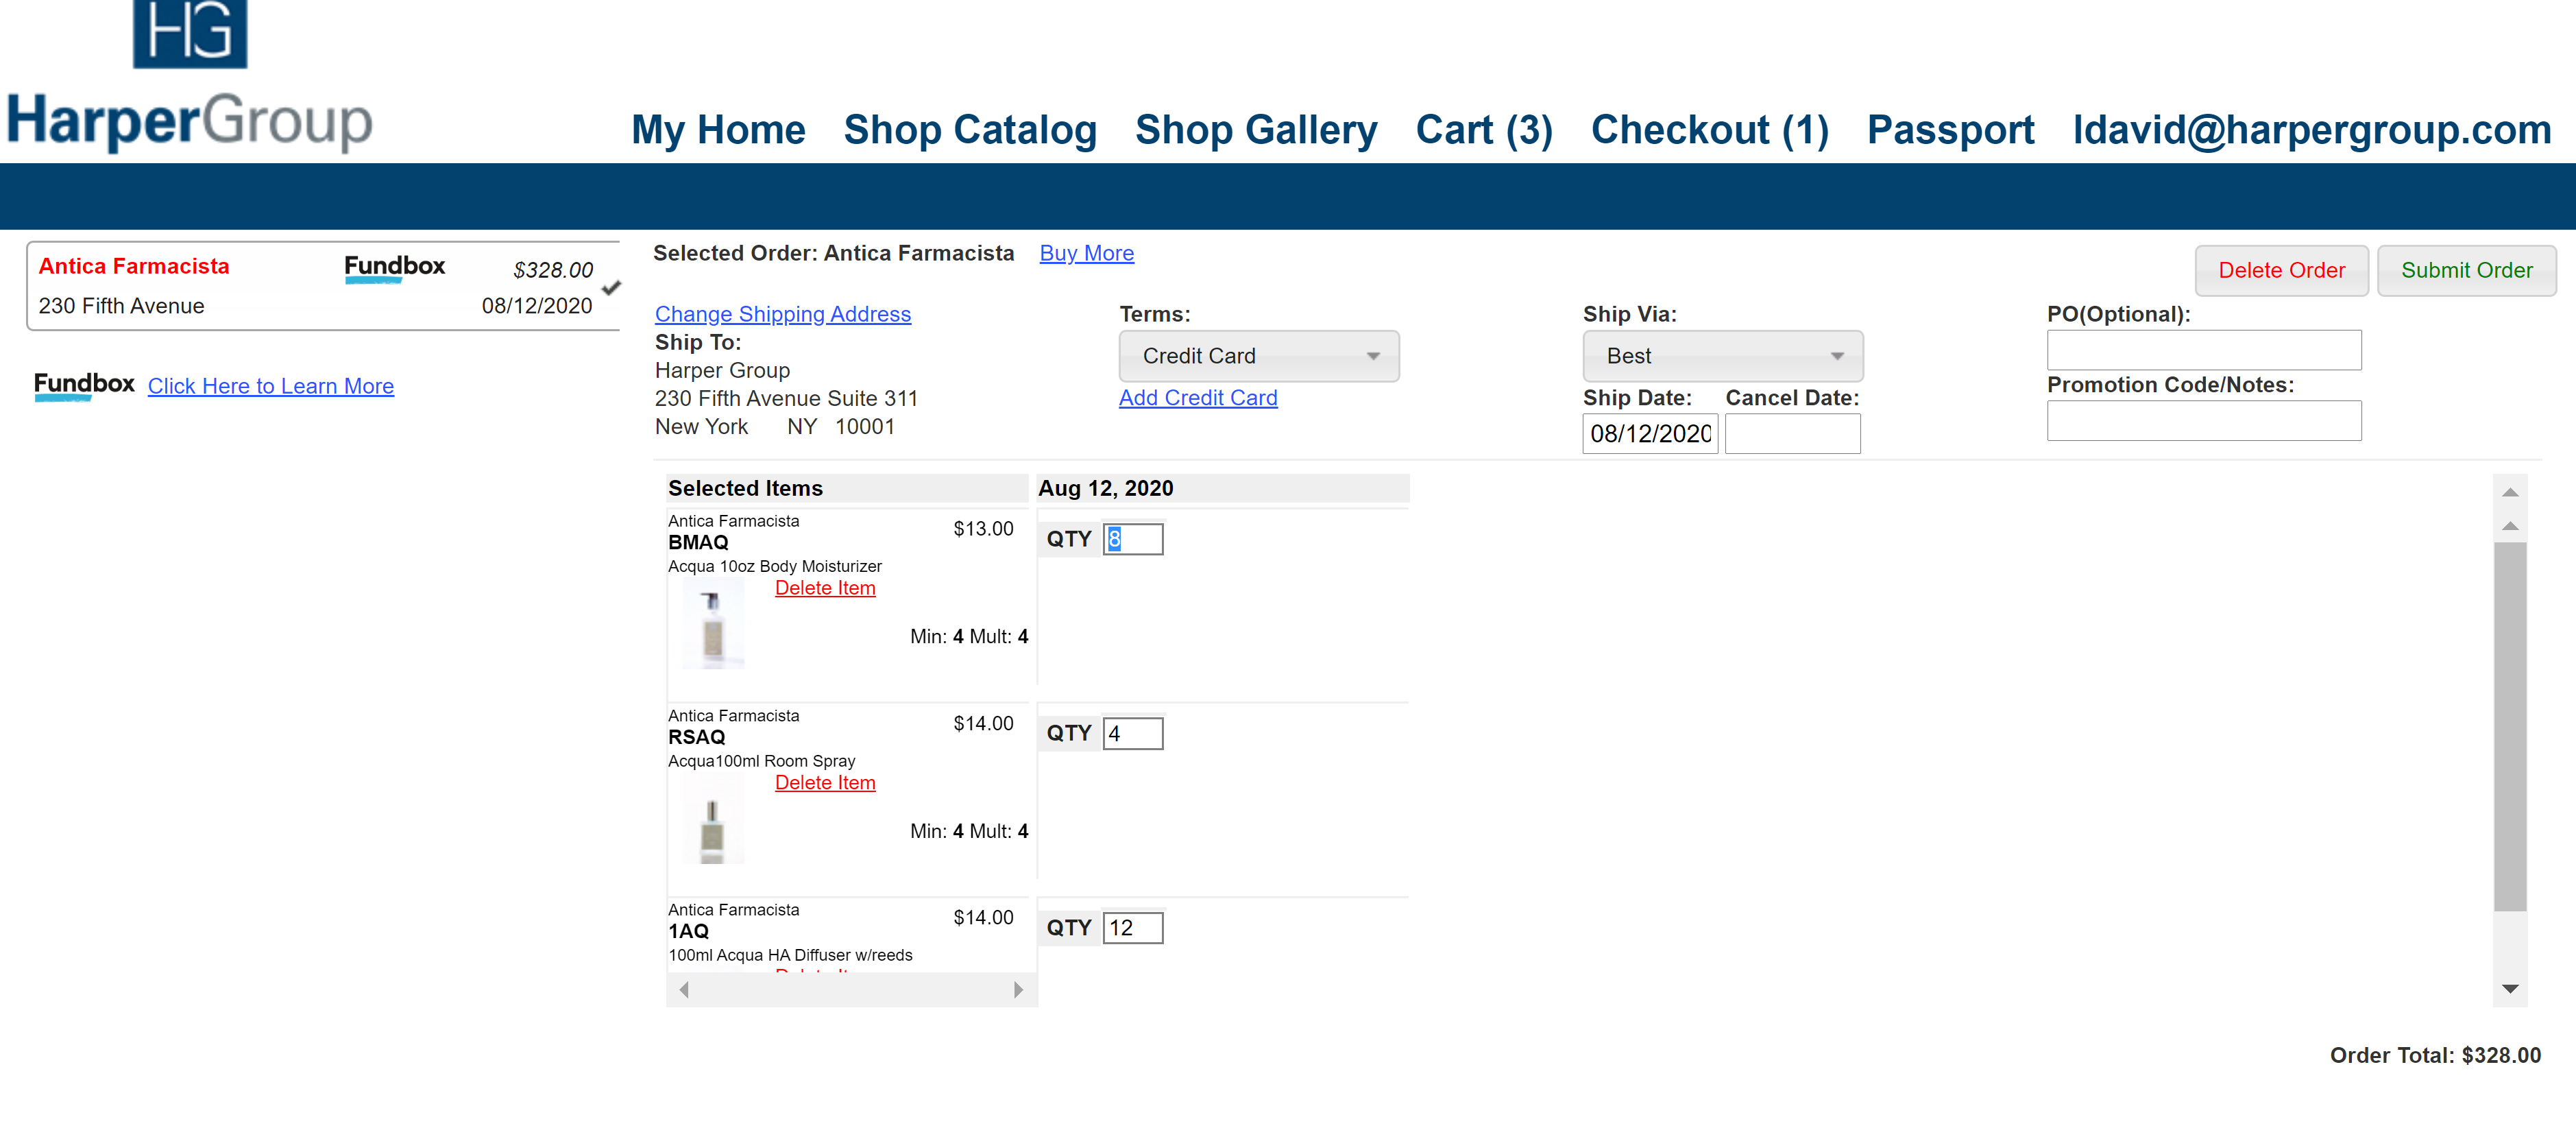Click the 100ml Acqua HA Diffuser w/reeds description

tap(790, 955)
